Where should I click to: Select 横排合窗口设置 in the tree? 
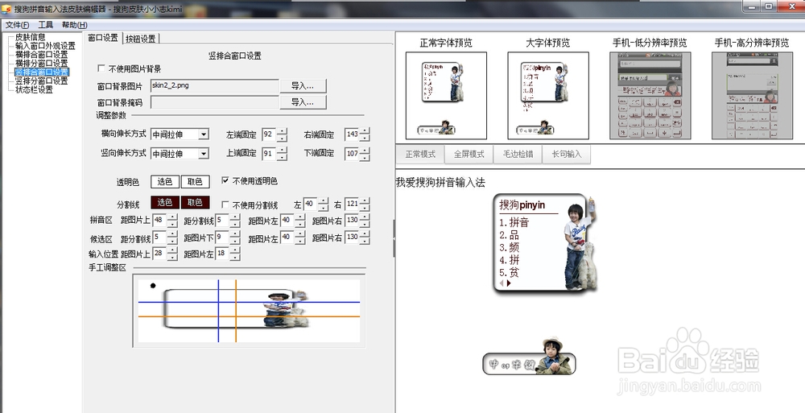click(42, 55)
